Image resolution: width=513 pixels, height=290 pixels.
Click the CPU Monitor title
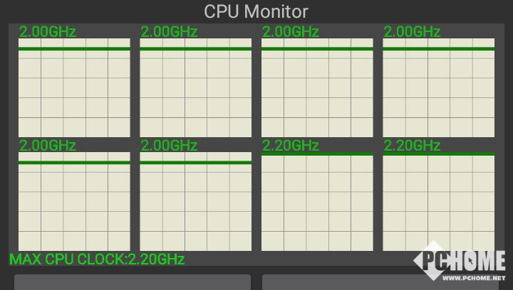pyautogui.click(x=256, y=12)
